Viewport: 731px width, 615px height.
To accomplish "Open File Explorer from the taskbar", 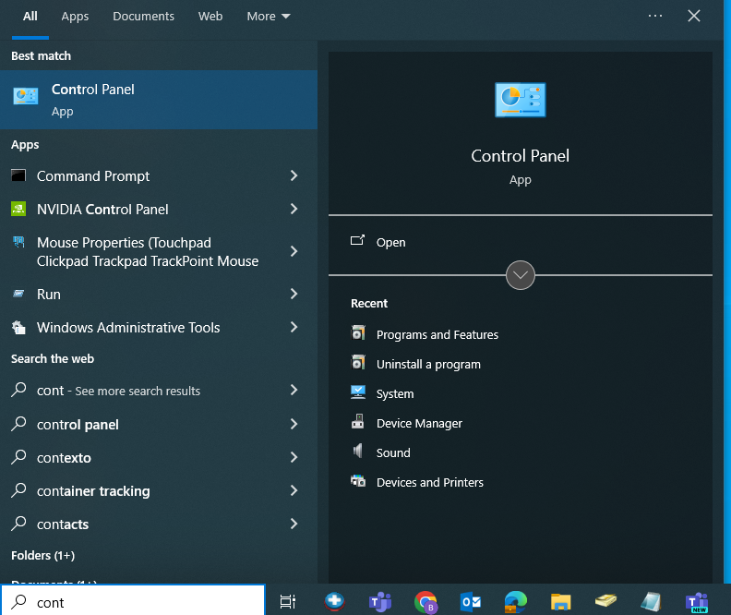I will [x=561, y=601].
